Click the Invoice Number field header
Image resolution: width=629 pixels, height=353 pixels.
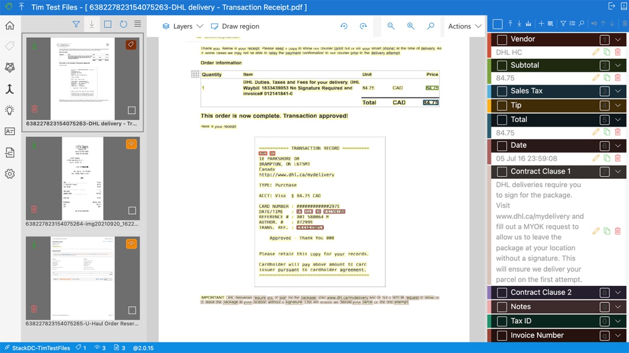tap(557, 335)
